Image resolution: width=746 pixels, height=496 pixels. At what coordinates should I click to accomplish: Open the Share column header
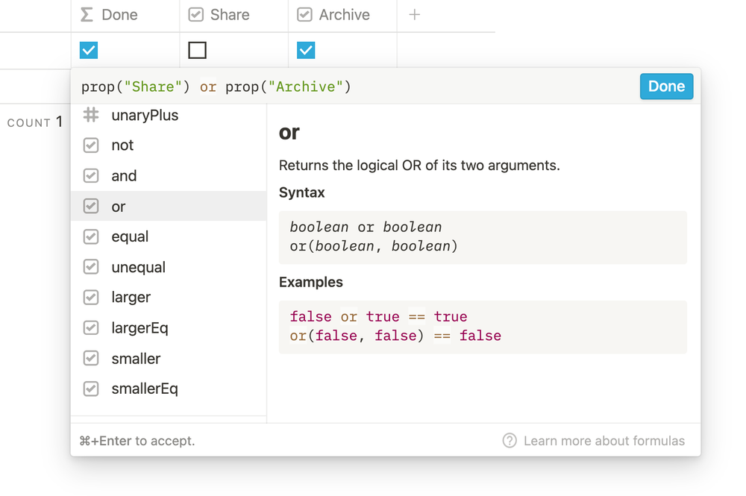[233, 15]
